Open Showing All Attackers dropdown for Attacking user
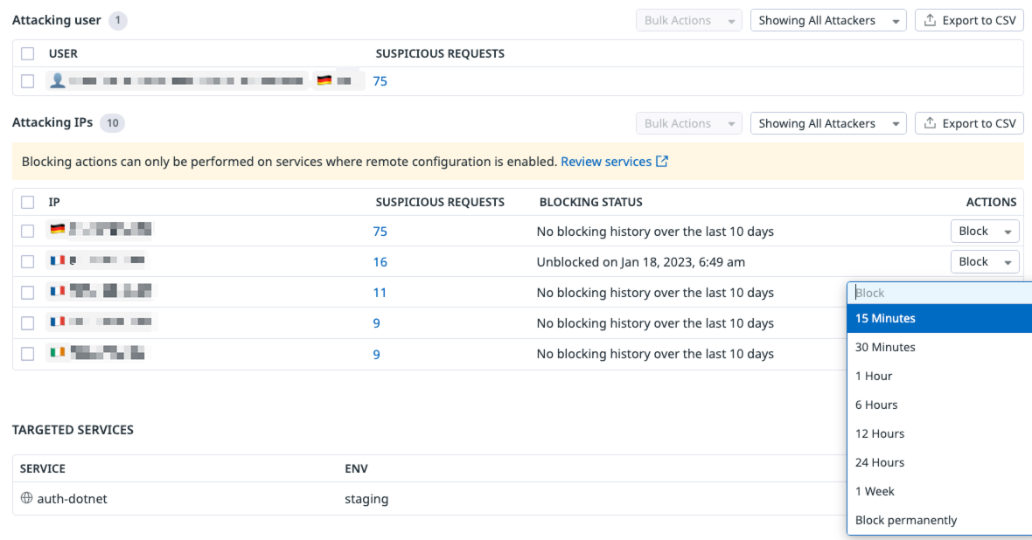1032x540 pixels. 827,20
